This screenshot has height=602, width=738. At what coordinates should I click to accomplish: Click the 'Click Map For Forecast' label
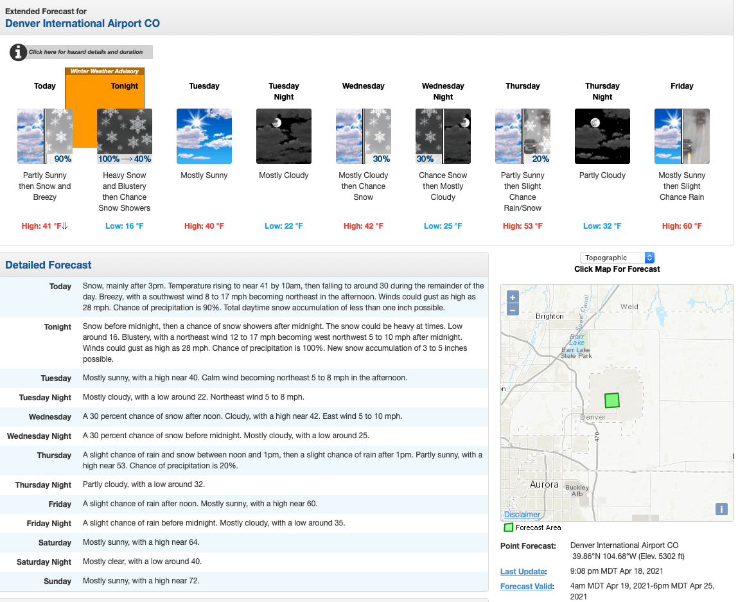tap(617, 269)
